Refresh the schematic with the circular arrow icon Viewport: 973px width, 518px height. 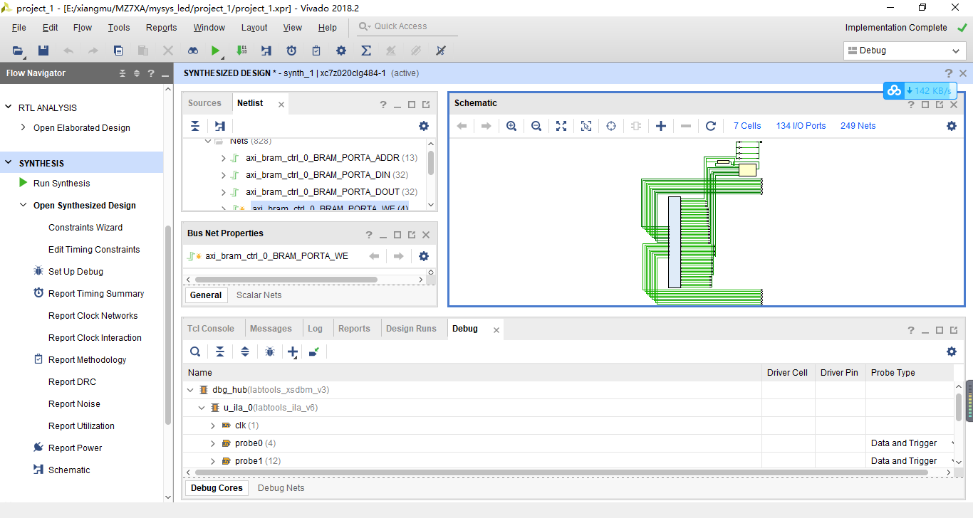tap(710, 125)
